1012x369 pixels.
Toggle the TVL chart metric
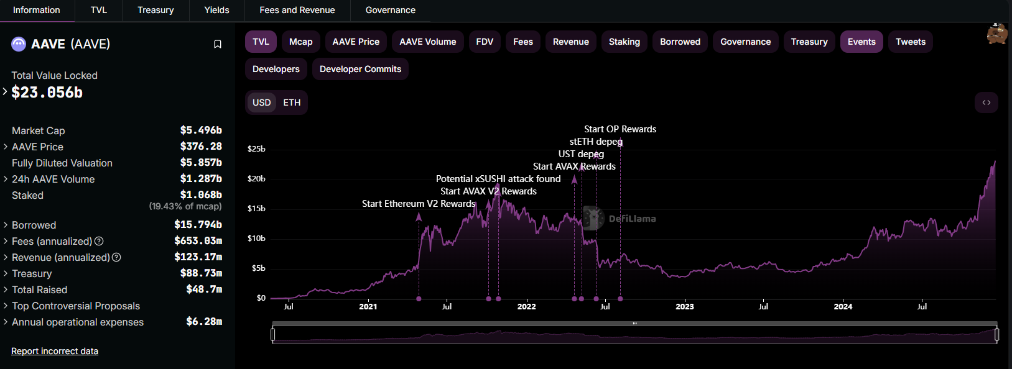(261, 42)
